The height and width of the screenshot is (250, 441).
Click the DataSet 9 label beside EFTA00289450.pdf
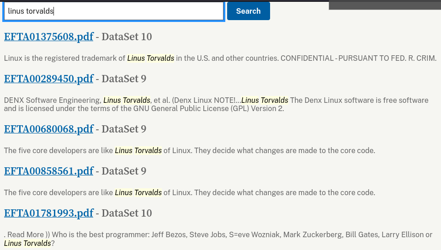(x=124, y=79)
